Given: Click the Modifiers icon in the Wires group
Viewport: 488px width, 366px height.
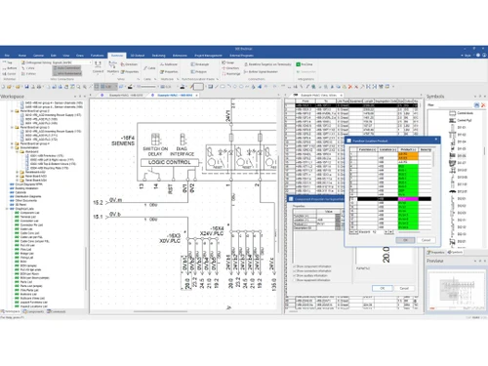Looking at the screenshot, I should [113, 66].
